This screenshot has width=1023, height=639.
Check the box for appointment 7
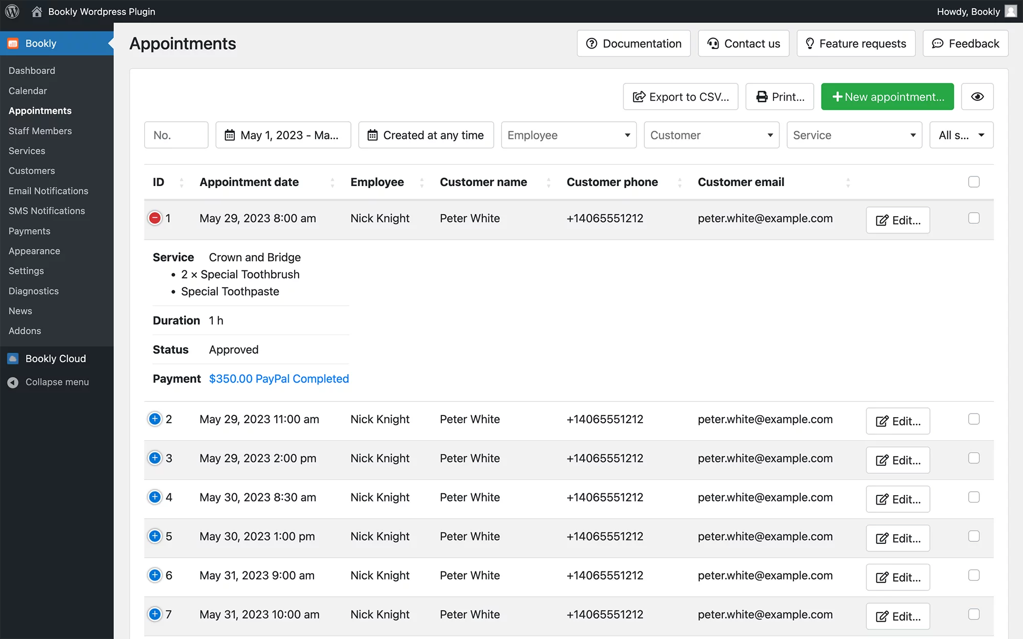coord(974,614)
